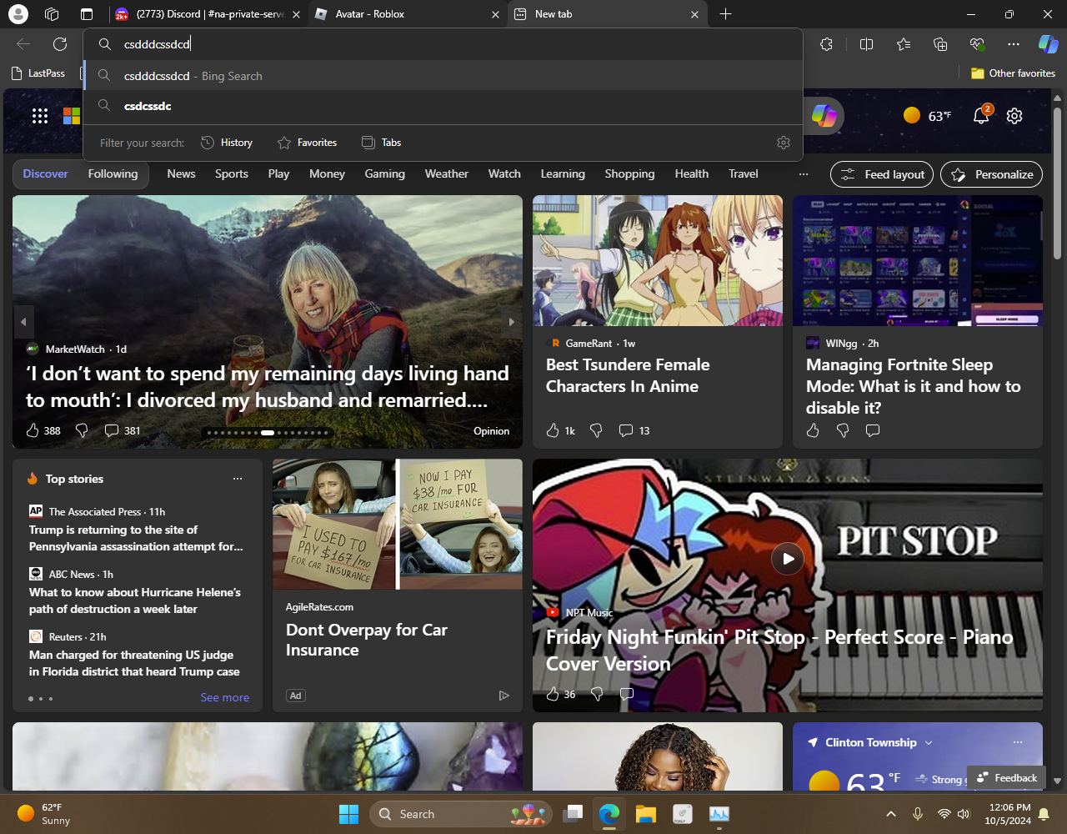Viewport: 1067px width, 834px height.
Task: Choose csdddcssdcd Bing Search suggestion
Action: click(443, 76)
